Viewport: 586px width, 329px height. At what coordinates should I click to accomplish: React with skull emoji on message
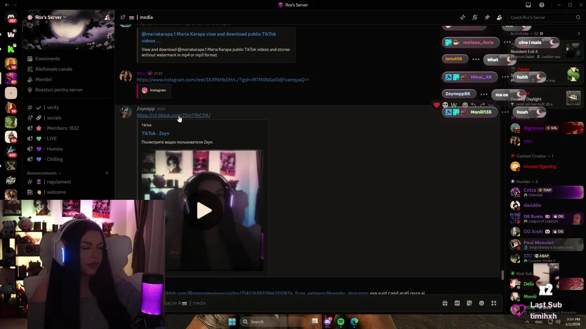(x=445, y=105)
